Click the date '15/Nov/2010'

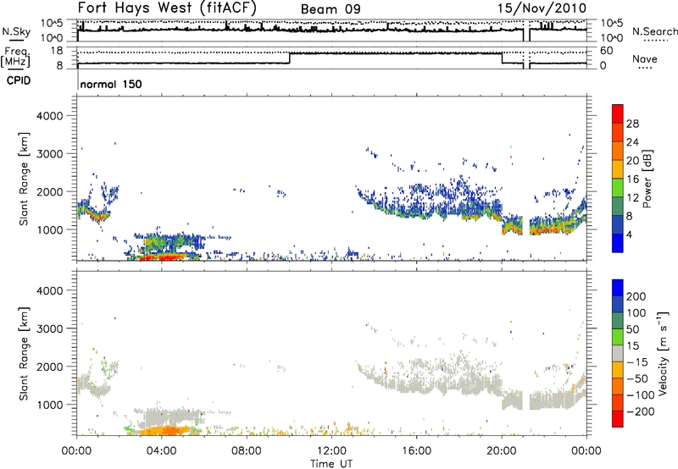542,8
